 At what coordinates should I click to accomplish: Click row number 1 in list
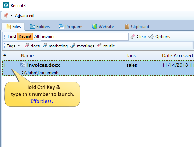point(5,65)
